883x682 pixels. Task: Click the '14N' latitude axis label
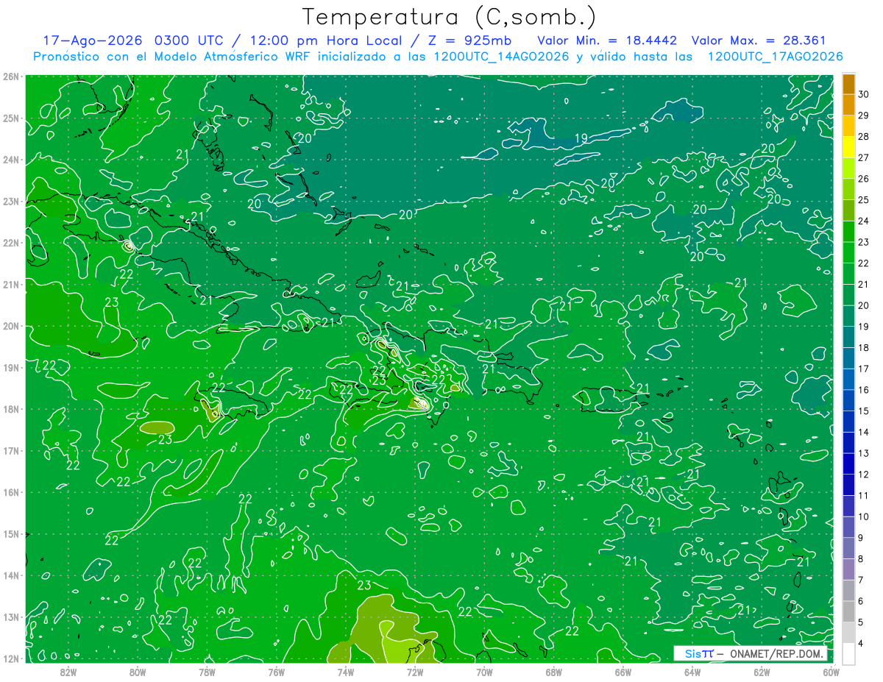click(x=11, y=575)
